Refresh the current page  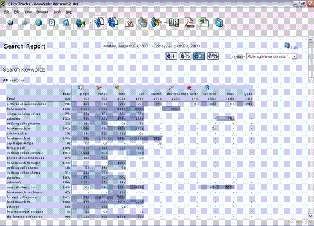(x=52, y=22)
